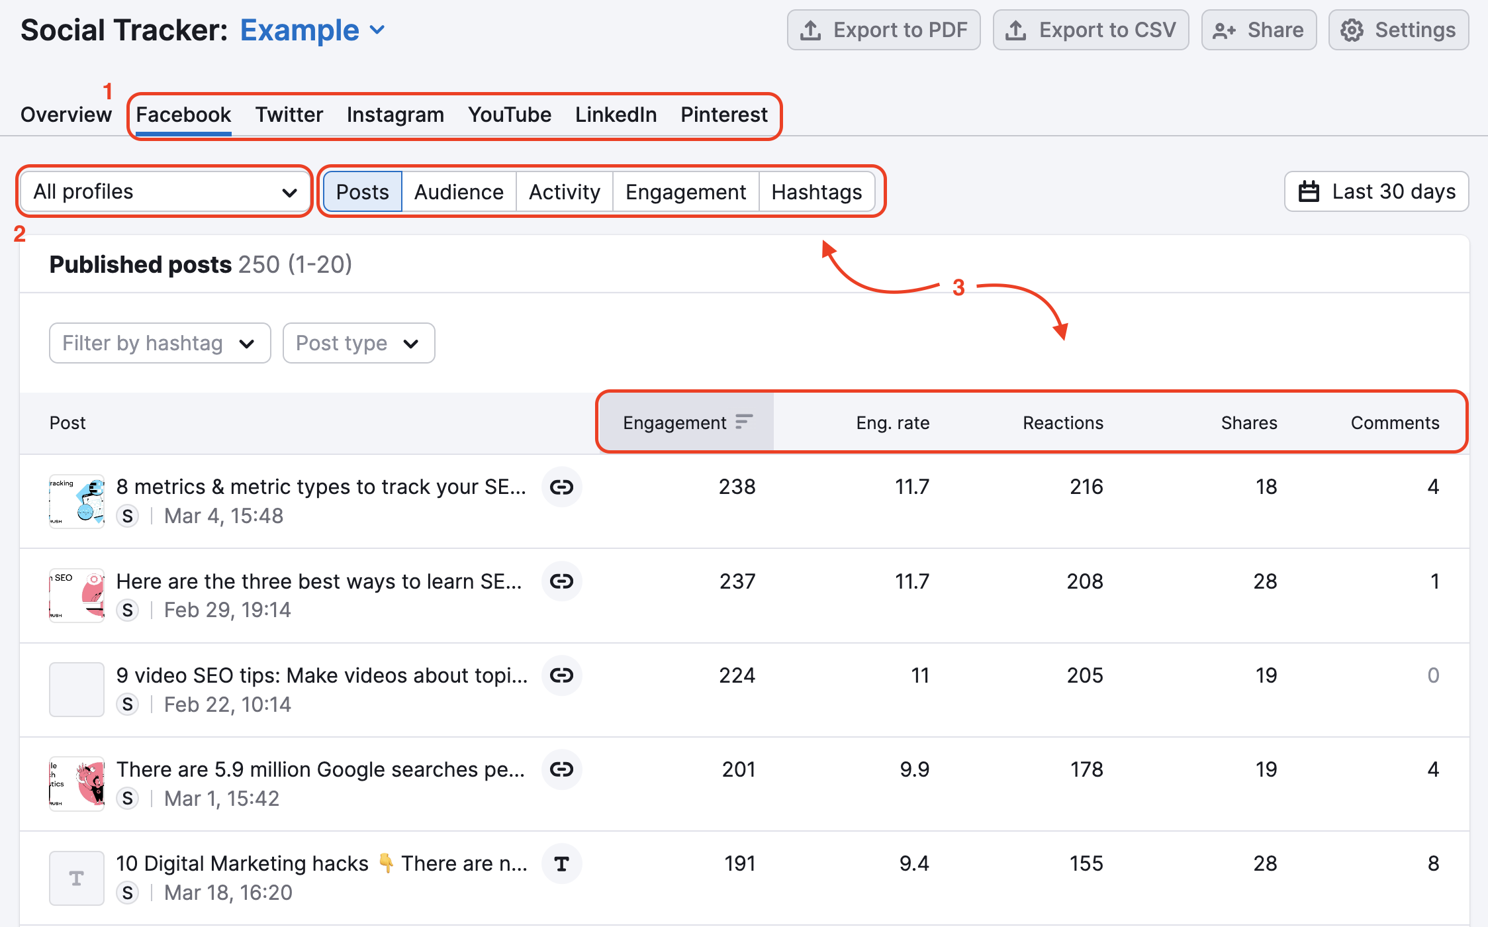Select the Hashtags tab
Viewport: 1488px width, 927px height.
(x=815, y=191)
